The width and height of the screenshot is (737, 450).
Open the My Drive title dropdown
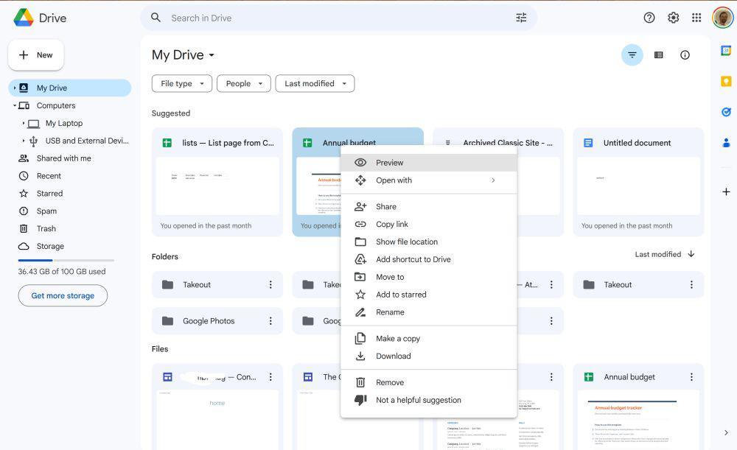pos(183,55)
